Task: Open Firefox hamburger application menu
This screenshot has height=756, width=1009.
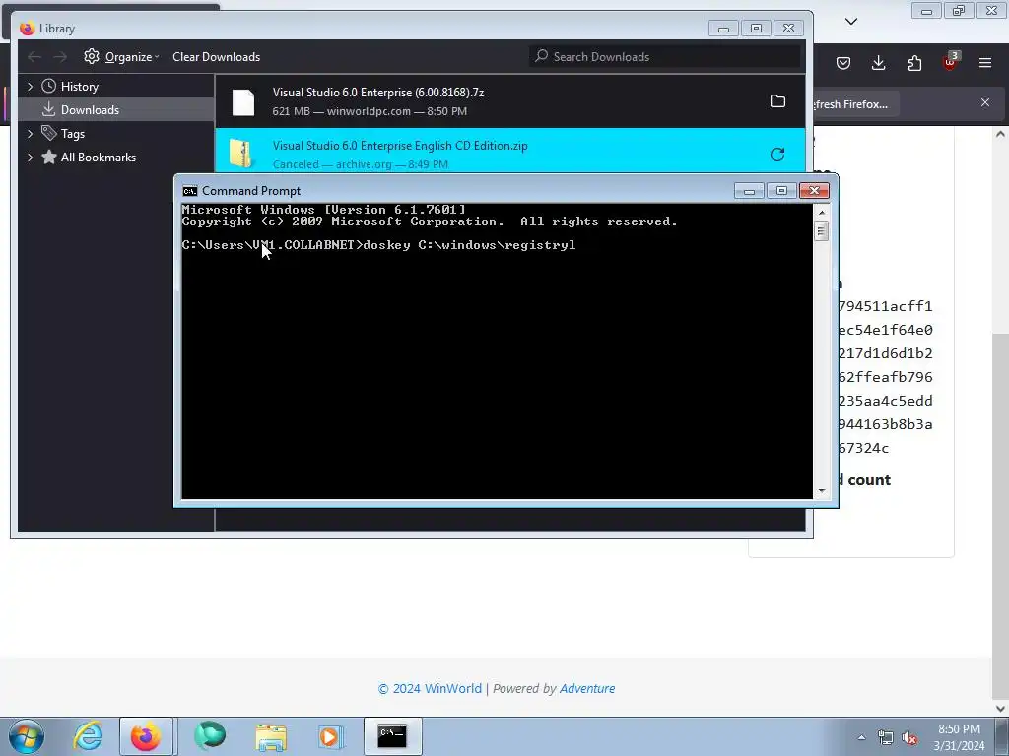Action: (985, 63)
